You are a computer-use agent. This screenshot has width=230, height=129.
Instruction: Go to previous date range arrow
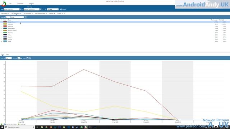click(43, 9)
